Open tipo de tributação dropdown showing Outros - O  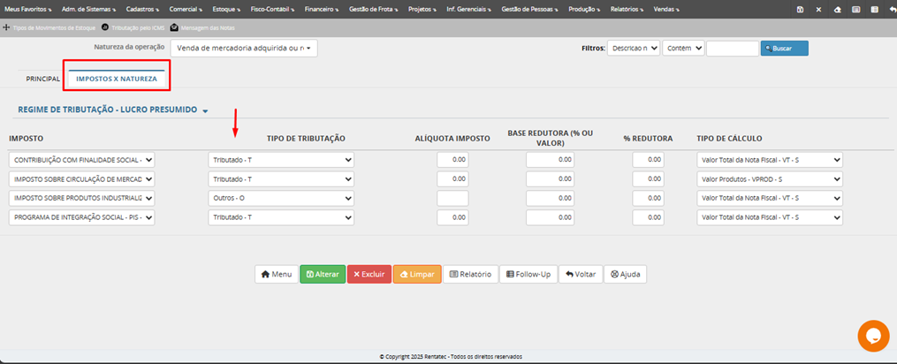point(281,198)
